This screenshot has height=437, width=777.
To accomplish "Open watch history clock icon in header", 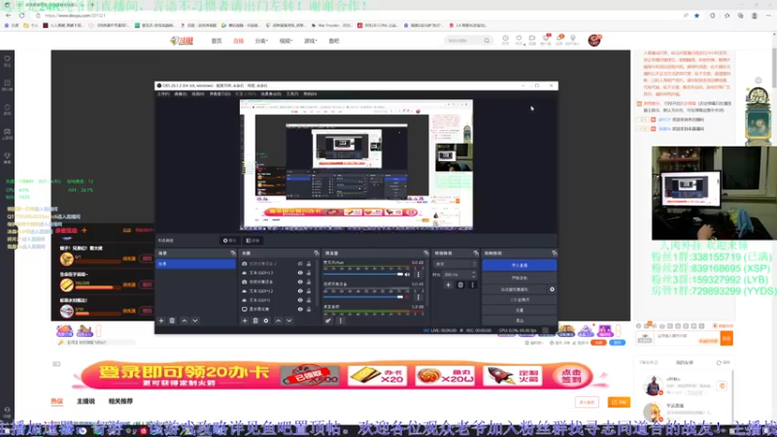I will click(x=505, y=40).
